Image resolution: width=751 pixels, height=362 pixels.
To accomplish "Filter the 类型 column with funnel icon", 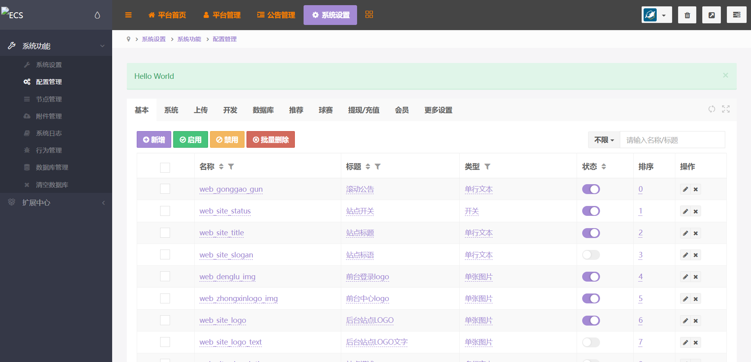I will pyautogui.click(x=487, y=167).
